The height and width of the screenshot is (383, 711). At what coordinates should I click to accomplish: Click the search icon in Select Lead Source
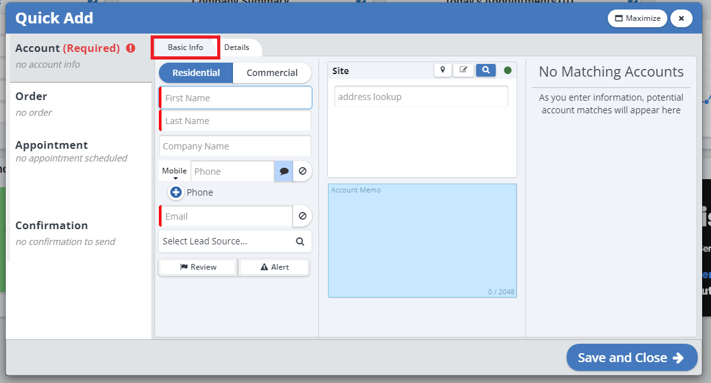point(300,241)
